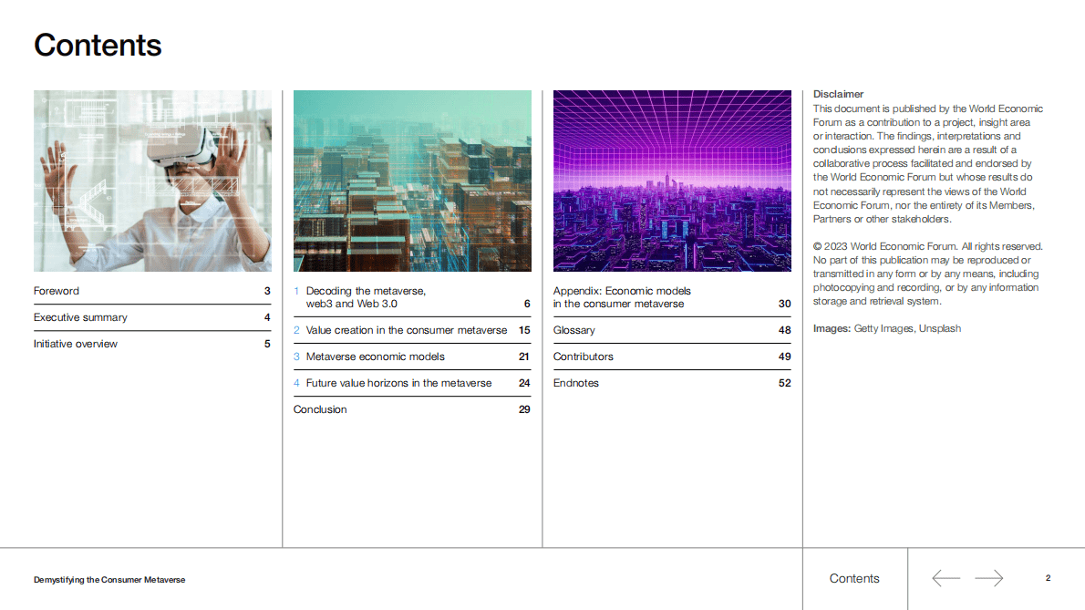
Task: Go to Future value horizons chapter
Action: click(398, 383)
